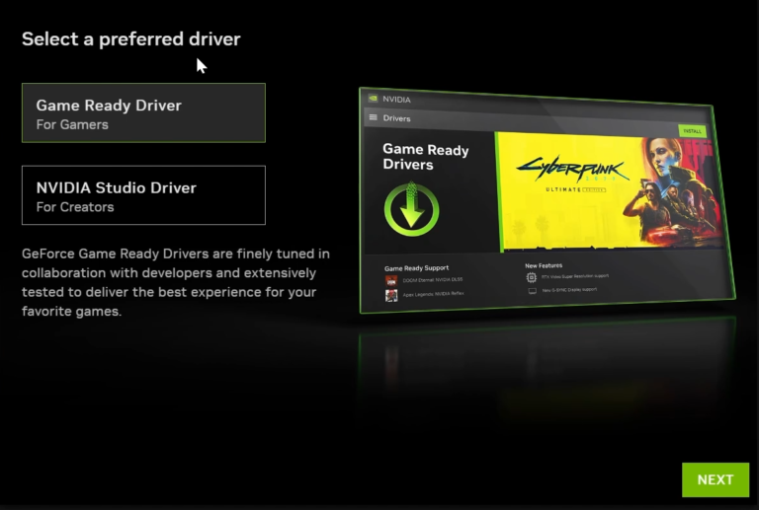Click the green NEXT button
Screen dimensions: 759x510
coord(715,479)
